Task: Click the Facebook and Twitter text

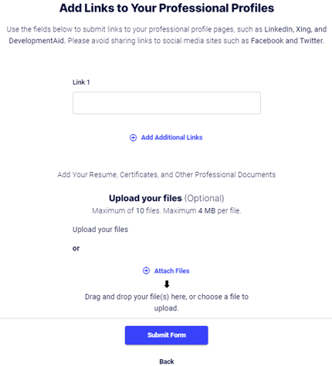Action: point(287,41)
